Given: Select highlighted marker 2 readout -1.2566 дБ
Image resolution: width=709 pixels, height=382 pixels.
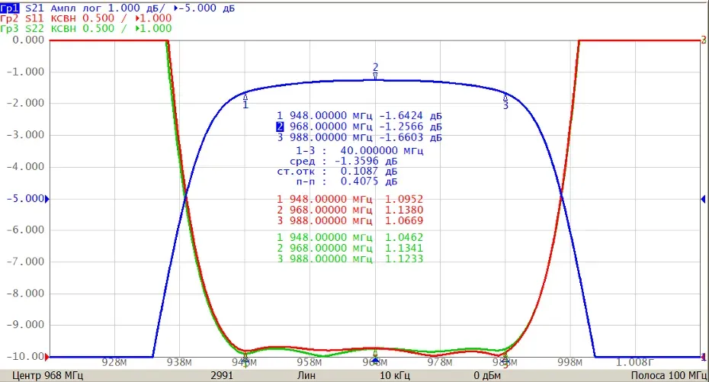Looking at the screenshot, I should point(360,127).
